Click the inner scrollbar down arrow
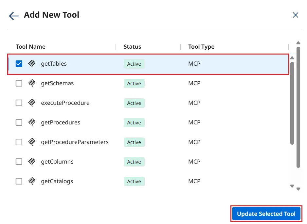This screenshot has width=307, height=224. point(292,186)
